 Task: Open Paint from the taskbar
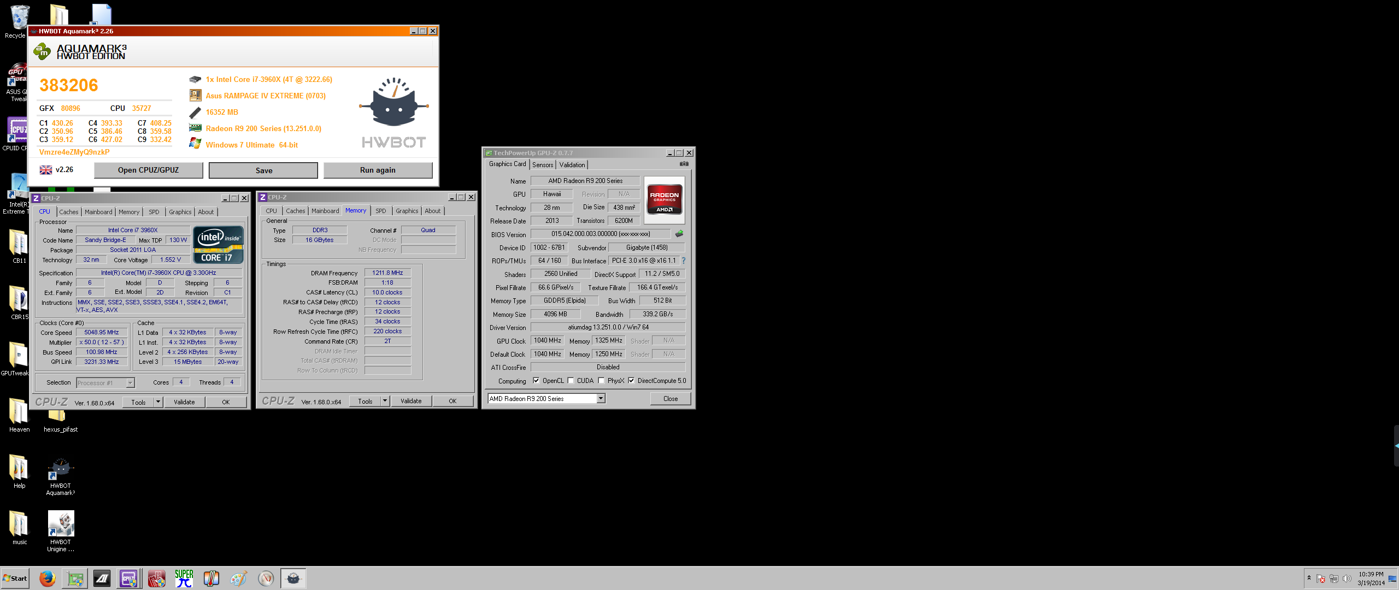click(x=238, y=579)
